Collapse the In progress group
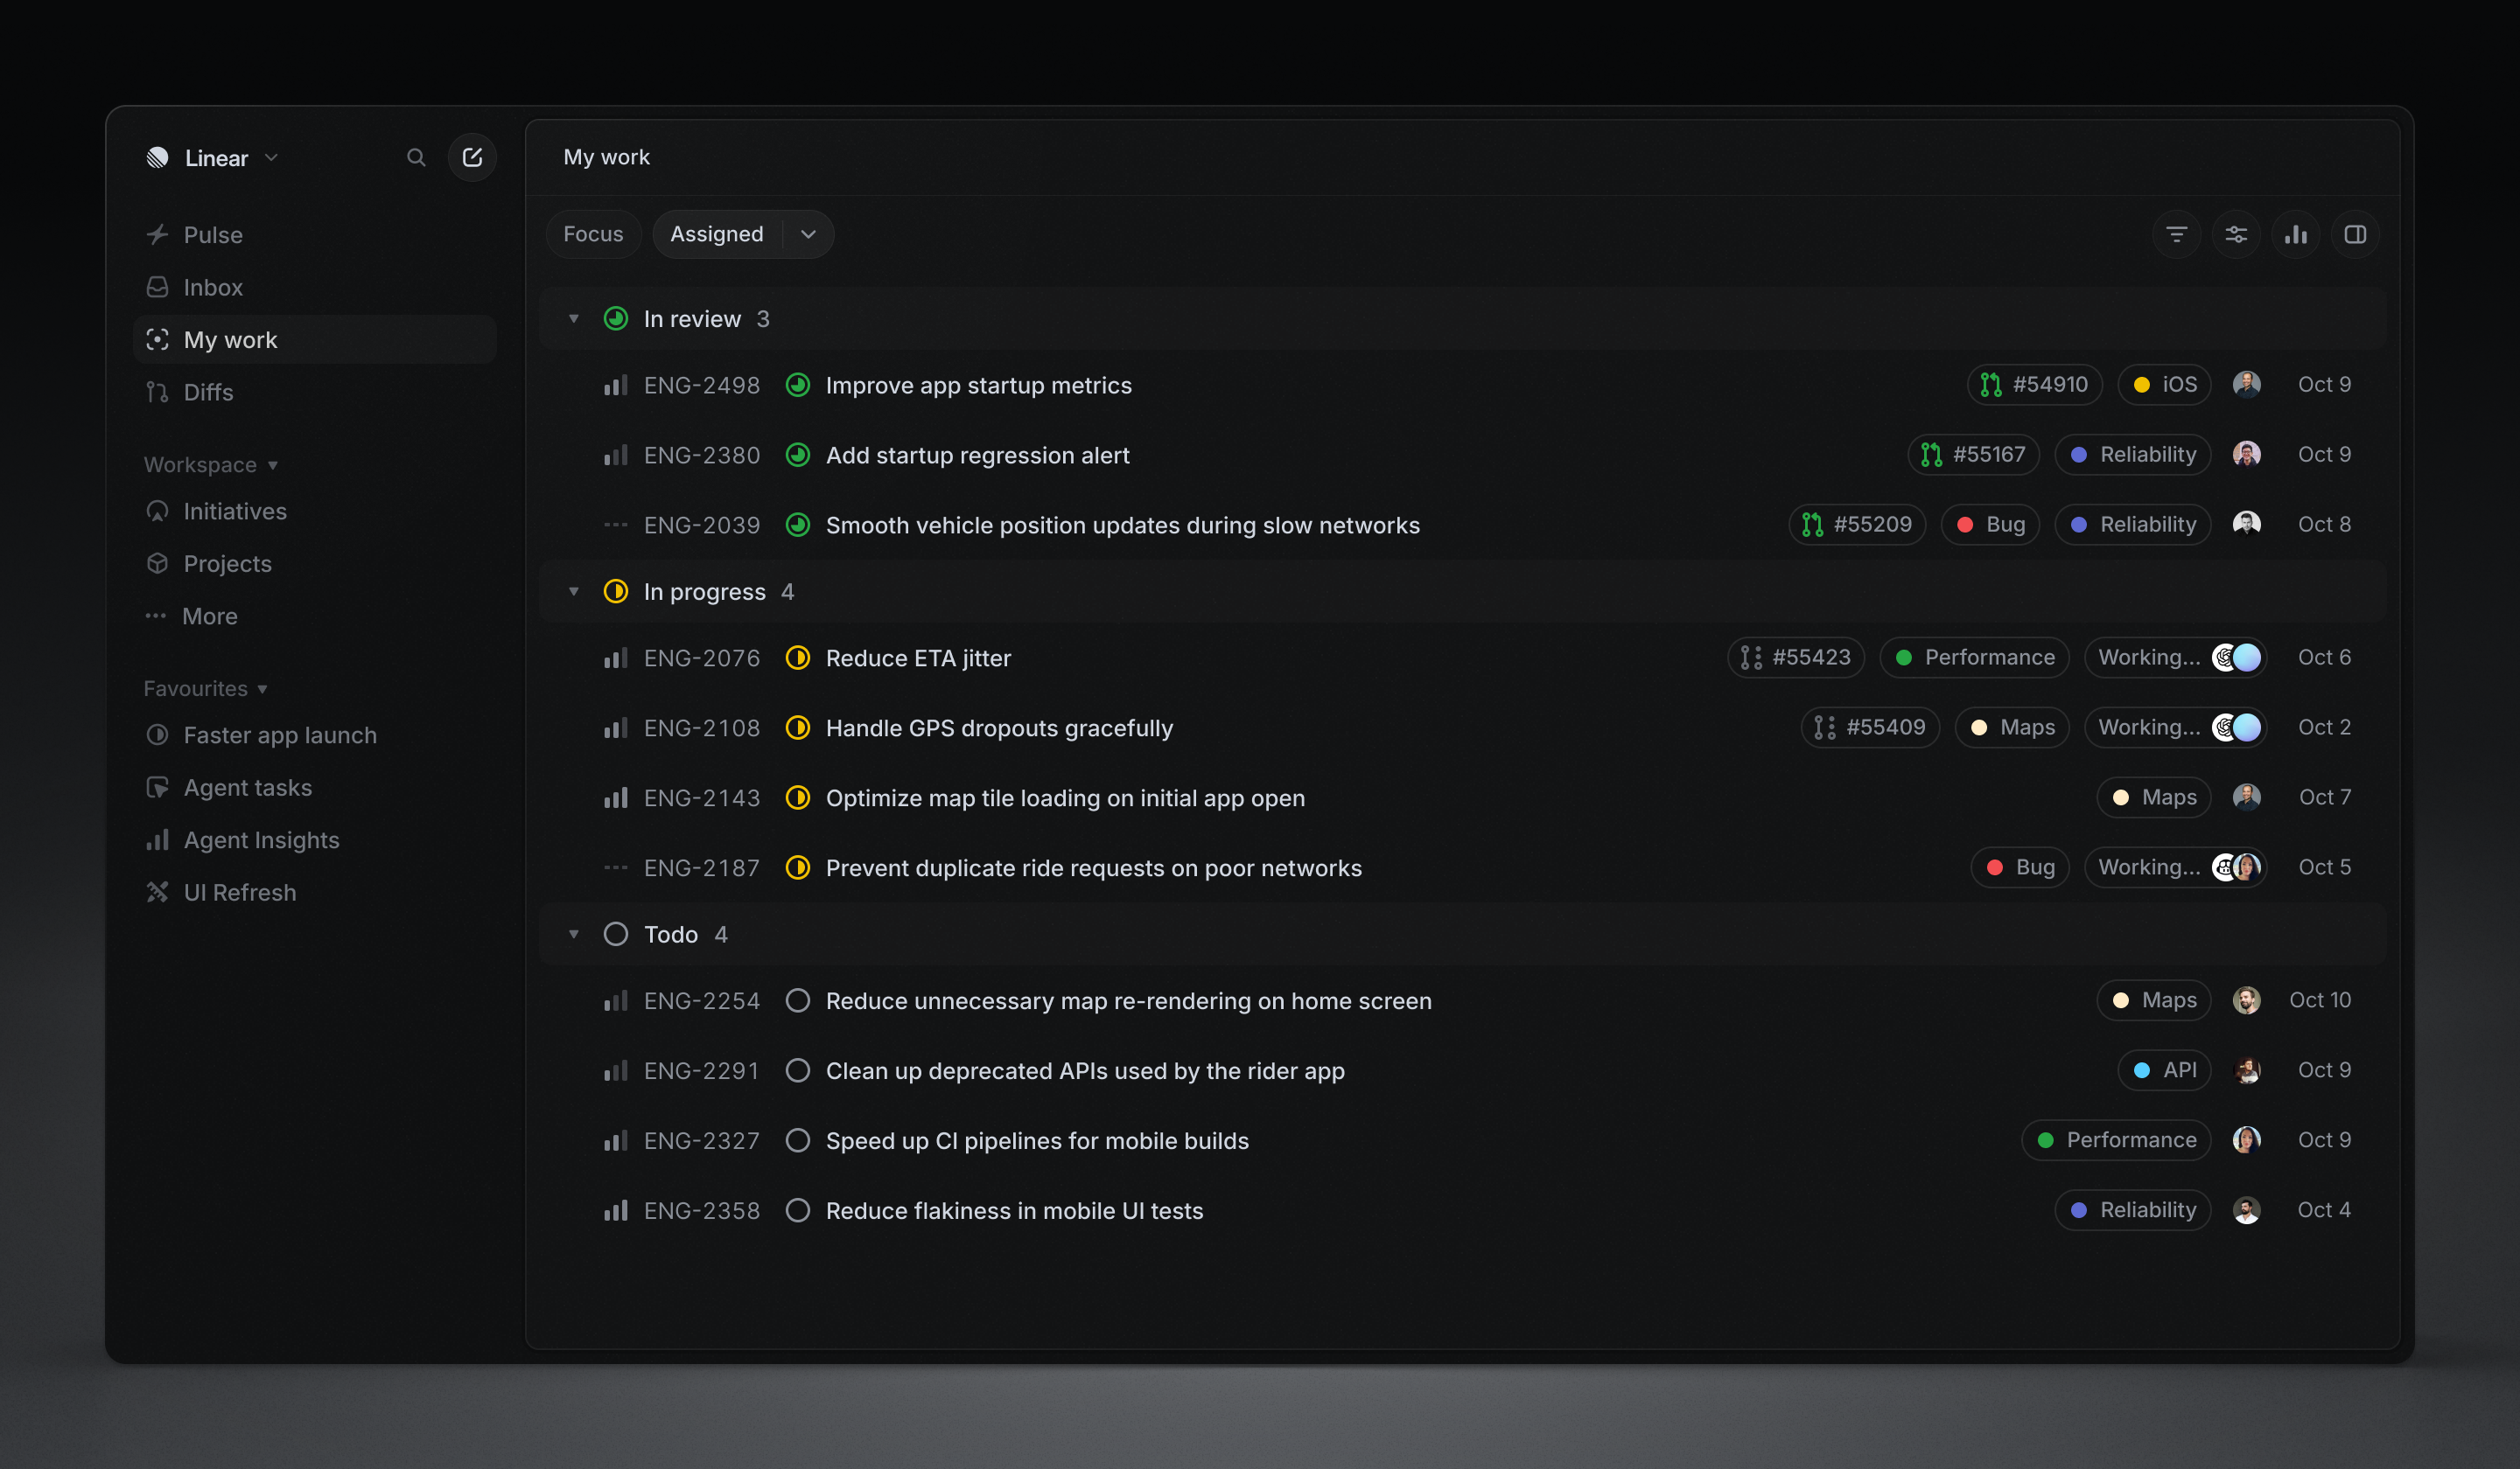Viewport: 2520px width, 1469px height. [x=574, y=592]
